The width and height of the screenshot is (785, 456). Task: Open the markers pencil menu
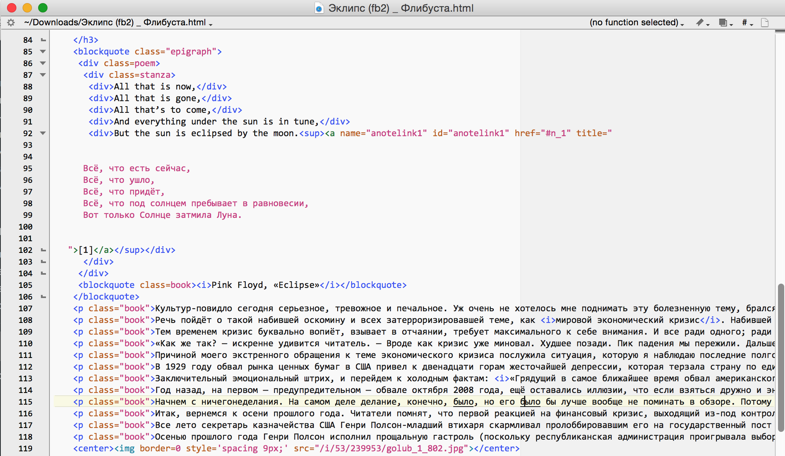coord(702,23)
